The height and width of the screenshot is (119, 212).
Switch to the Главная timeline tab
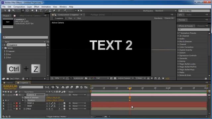point(9,83)
